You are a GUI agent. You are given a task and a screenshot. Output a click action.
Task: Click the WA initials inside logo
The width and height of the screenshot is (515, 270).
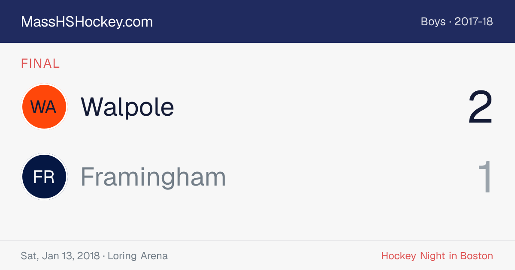point(44,107)
